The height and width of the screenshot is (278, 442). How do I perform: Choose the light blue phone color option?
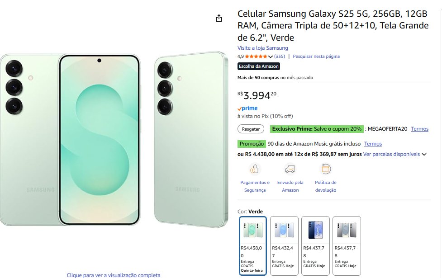tap(284, 245)
